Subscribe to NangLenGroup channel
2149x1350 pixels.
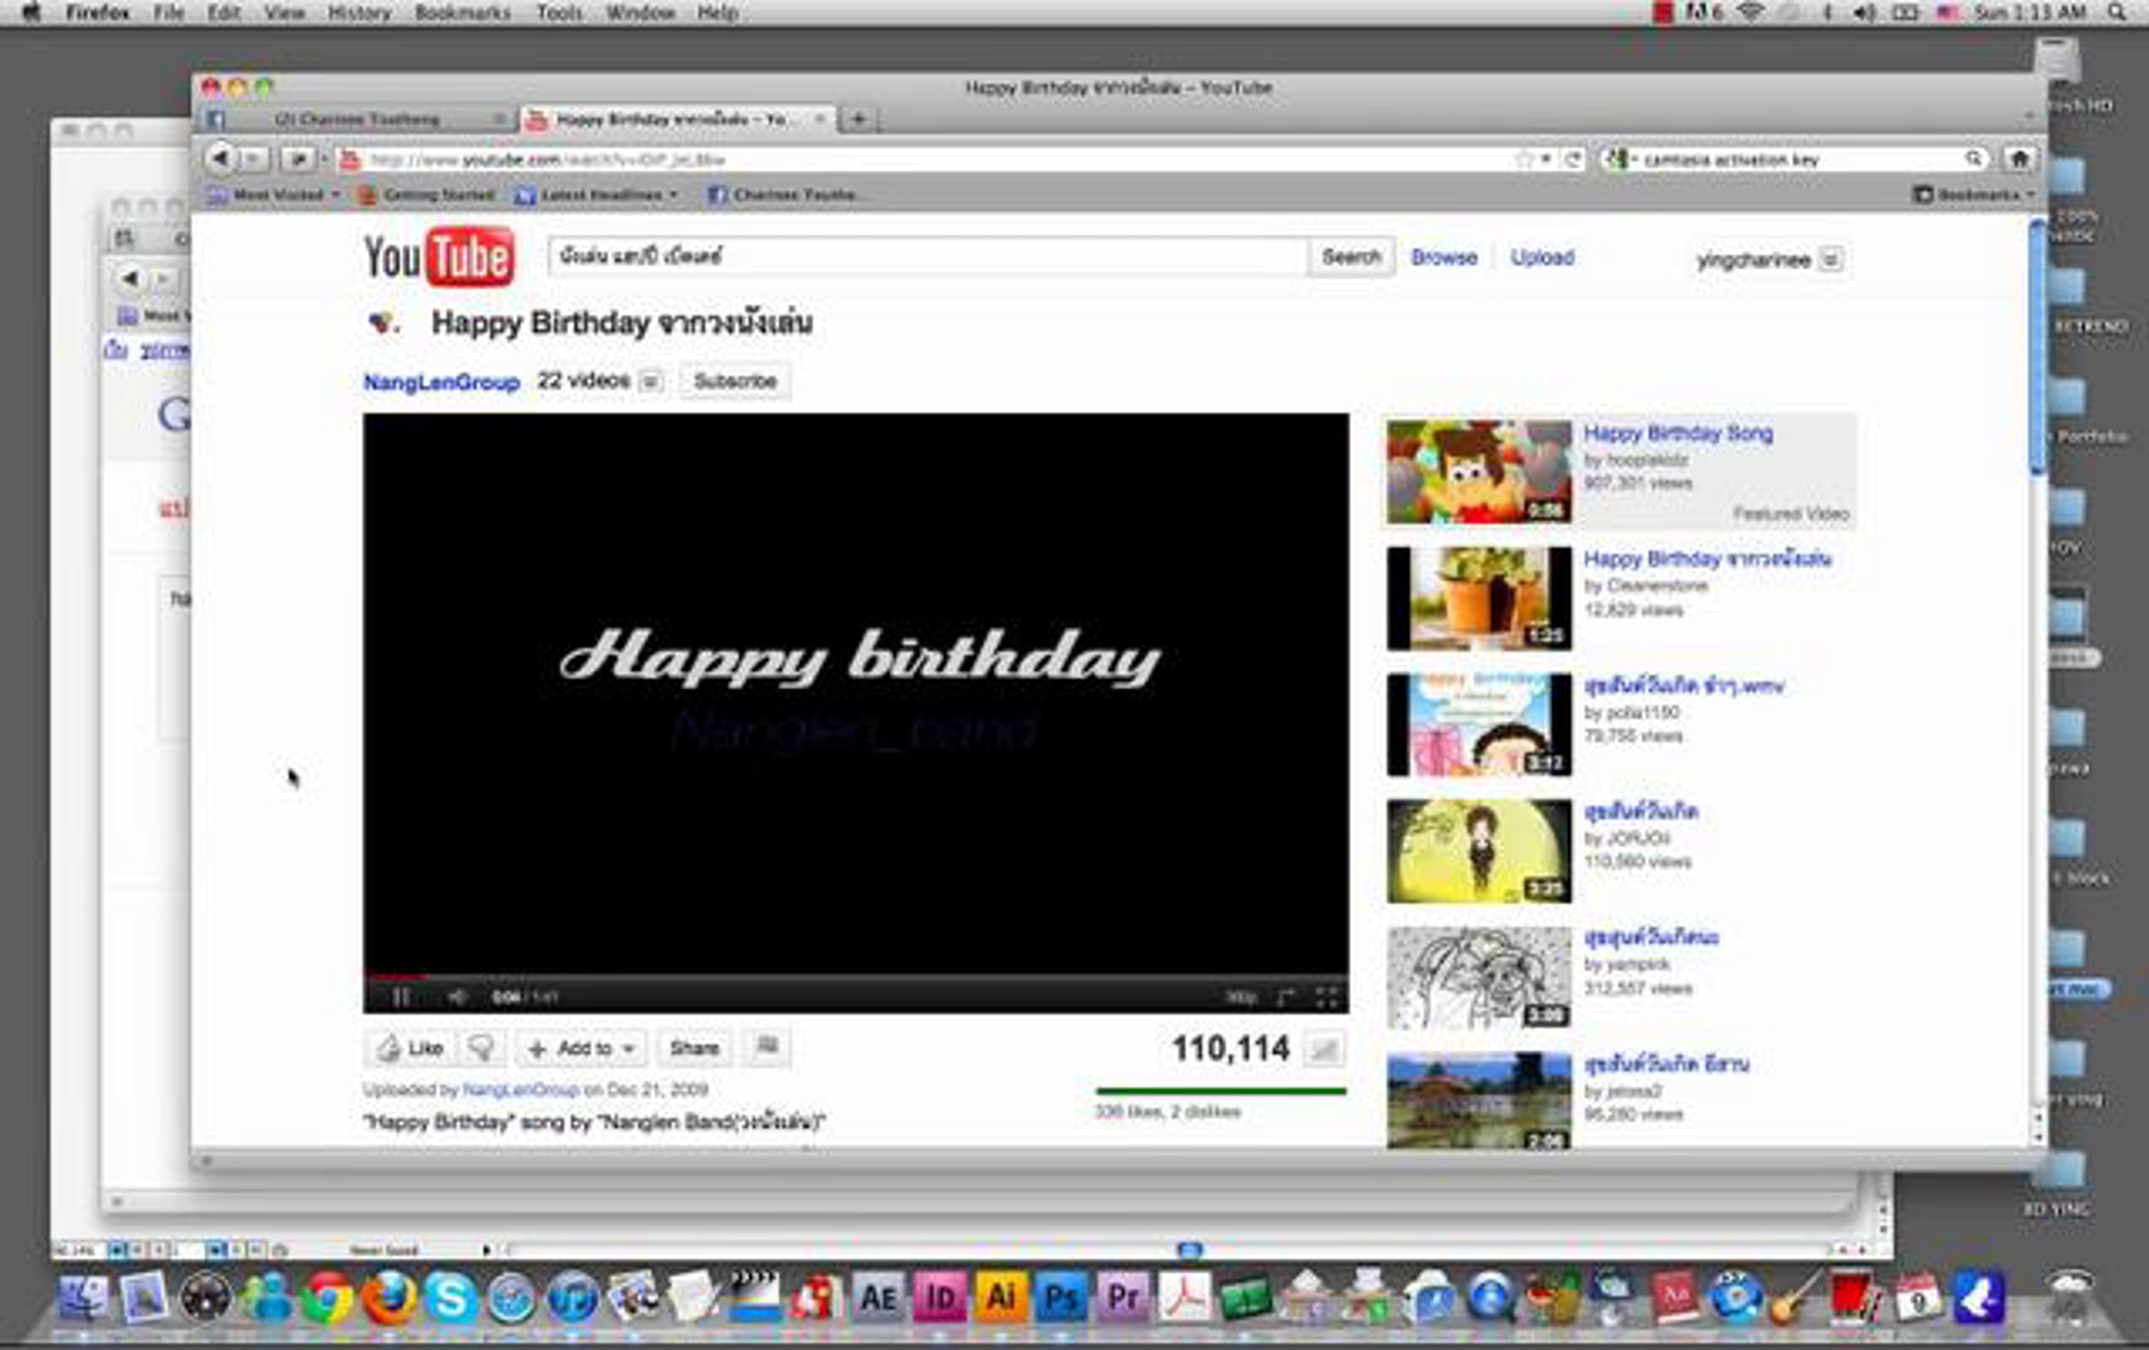(734, 381)
